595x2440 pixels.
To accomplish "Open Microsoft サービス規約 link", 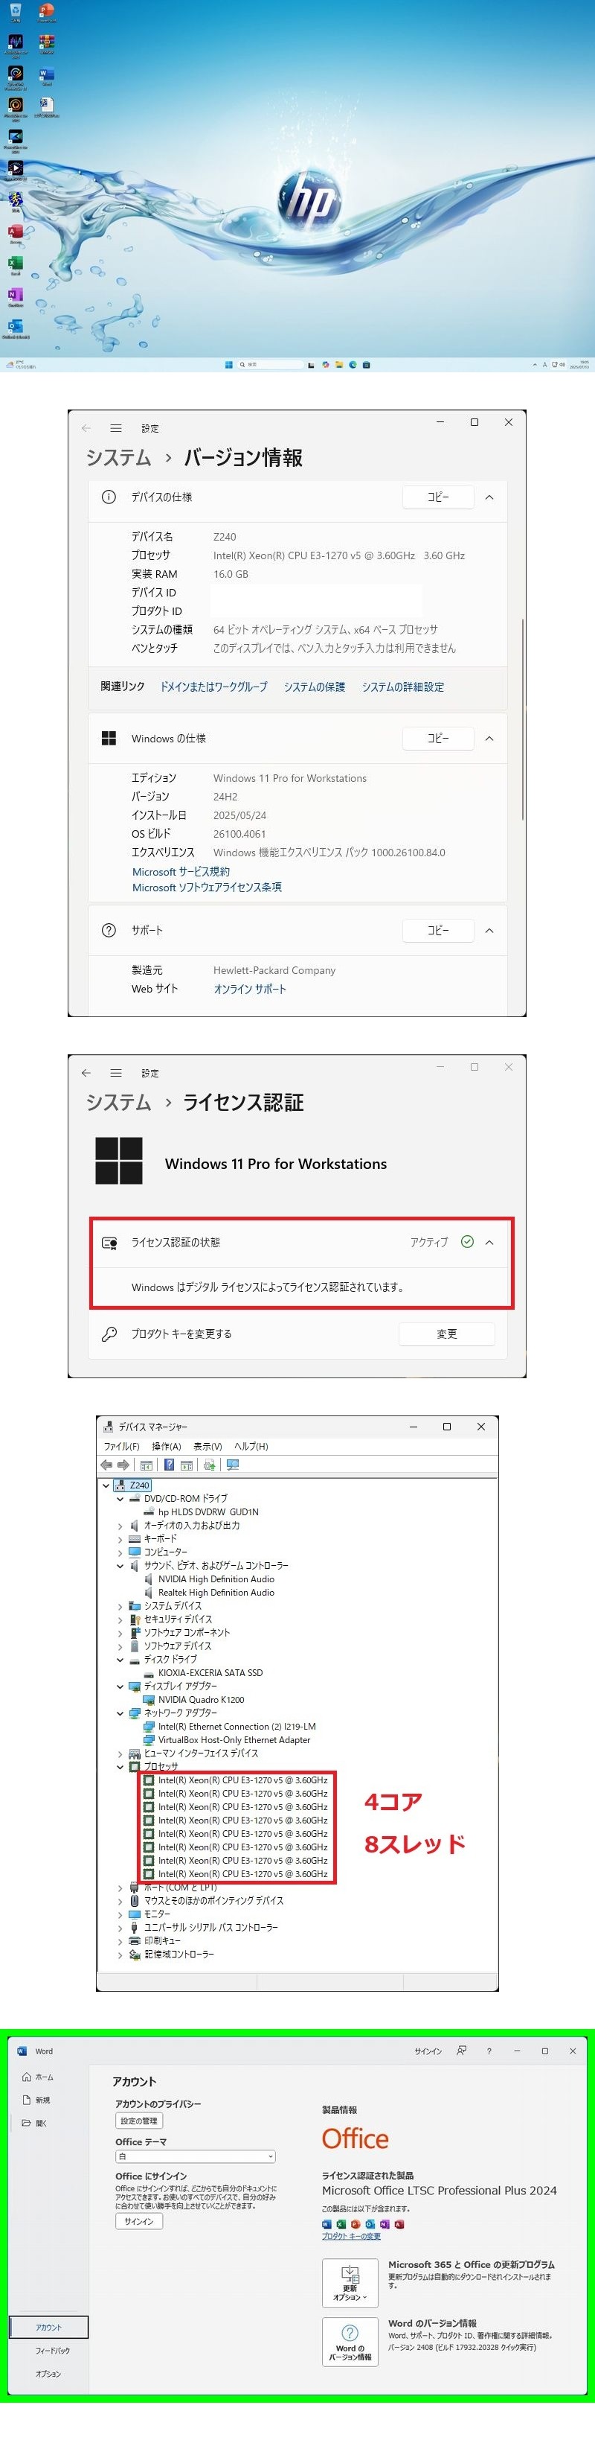I will [181, 871].
